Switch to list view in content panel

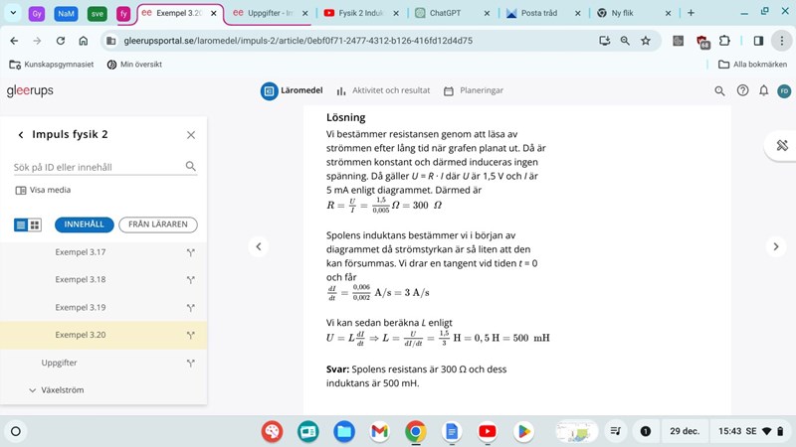(x=21, y=225)
